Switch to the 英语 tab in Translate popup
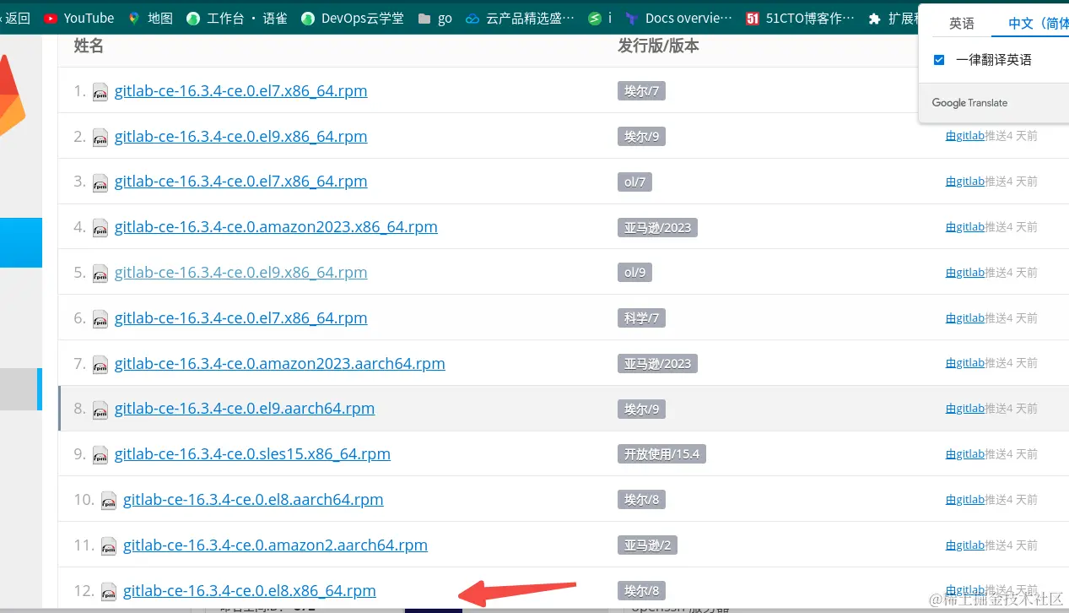Viewport: 1069px width, 613px height. 962,24
